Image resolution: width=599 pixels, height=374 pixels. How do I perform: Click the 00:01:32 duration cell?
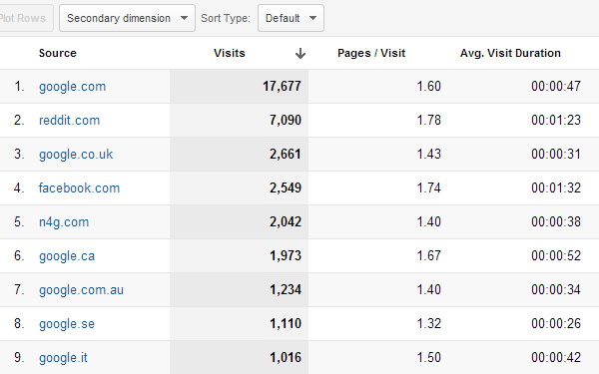pyautogui.click(x=556, y=188)
